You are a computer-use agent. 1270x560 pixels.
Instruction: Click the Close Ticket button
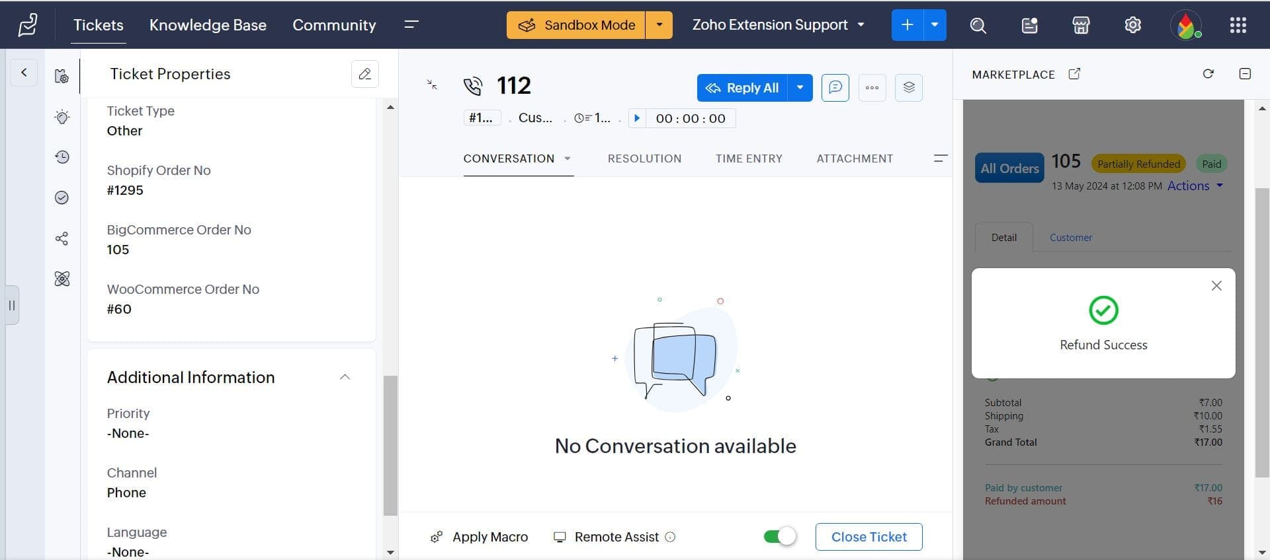(x=868, y=537)
